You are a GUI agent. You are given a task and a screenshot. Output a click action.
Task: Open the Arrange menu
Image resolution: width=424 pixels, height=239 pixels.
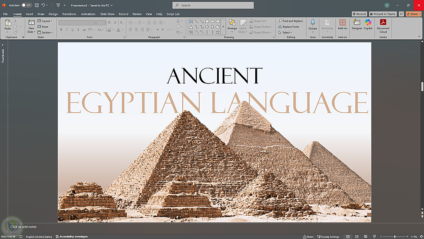pos(232,26)
